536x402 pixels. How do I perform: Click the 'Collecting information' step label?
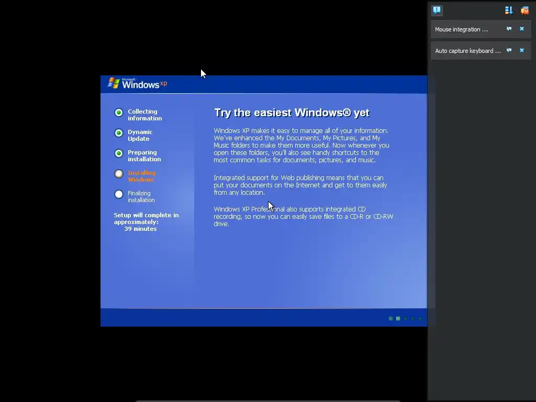[x=144, y=115]
